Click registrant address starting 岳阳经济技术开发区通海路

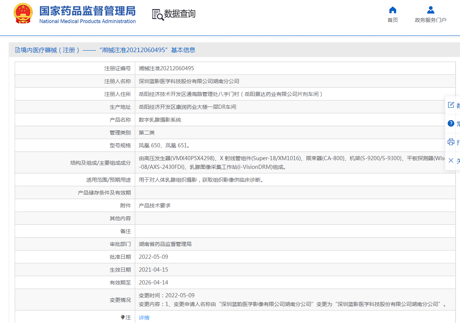point(231,94)
